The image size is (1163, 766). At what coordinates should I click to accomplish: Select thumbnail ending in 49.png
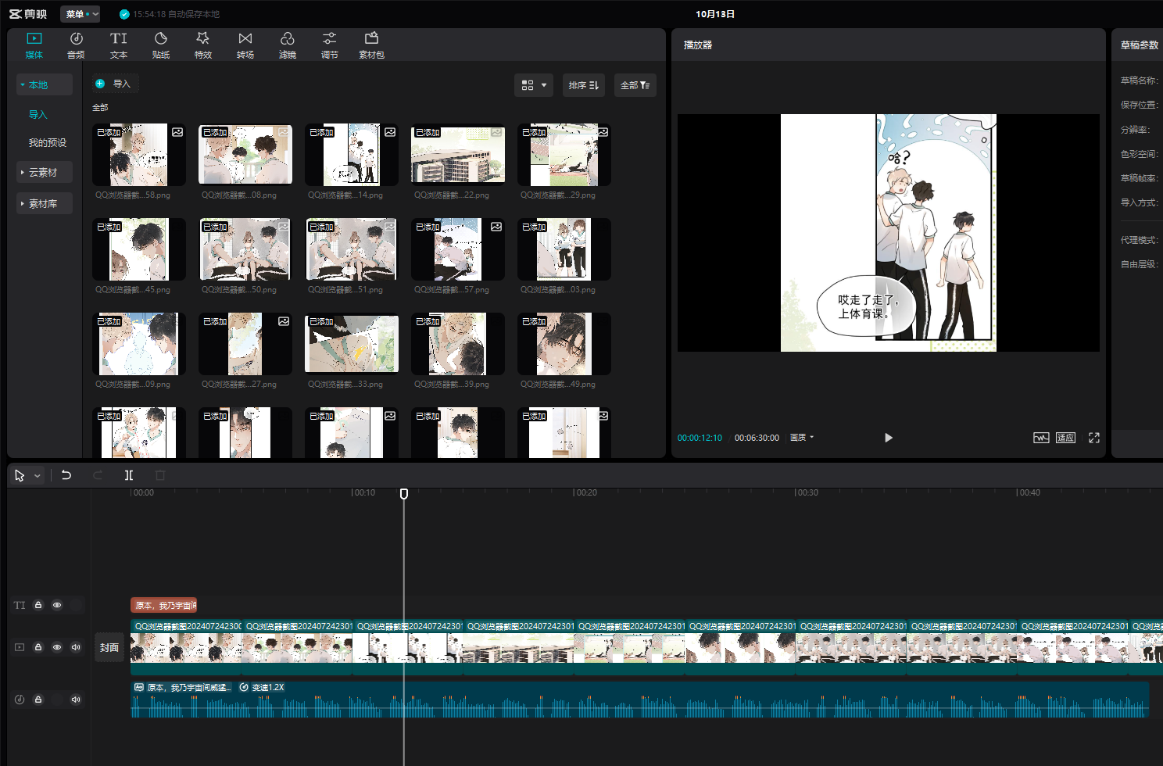coord(564,344)
